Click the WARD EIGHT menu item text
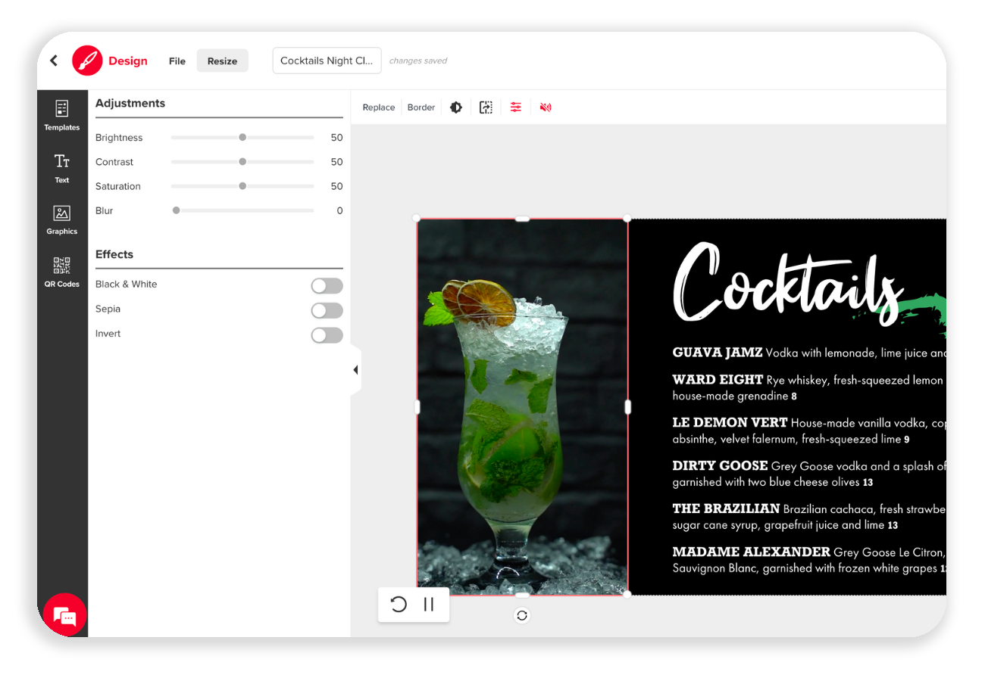The image size is (985, 681). point(809,387)
